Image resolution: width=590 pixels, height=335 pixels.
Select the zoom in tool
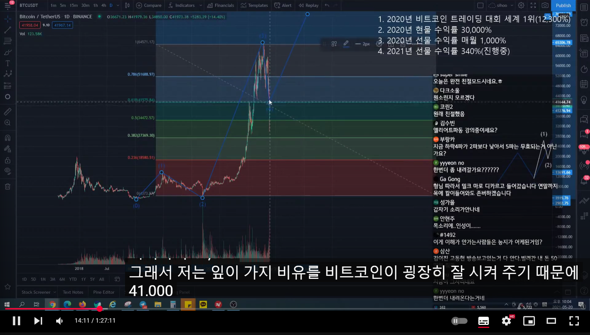(x=7, y=123)
